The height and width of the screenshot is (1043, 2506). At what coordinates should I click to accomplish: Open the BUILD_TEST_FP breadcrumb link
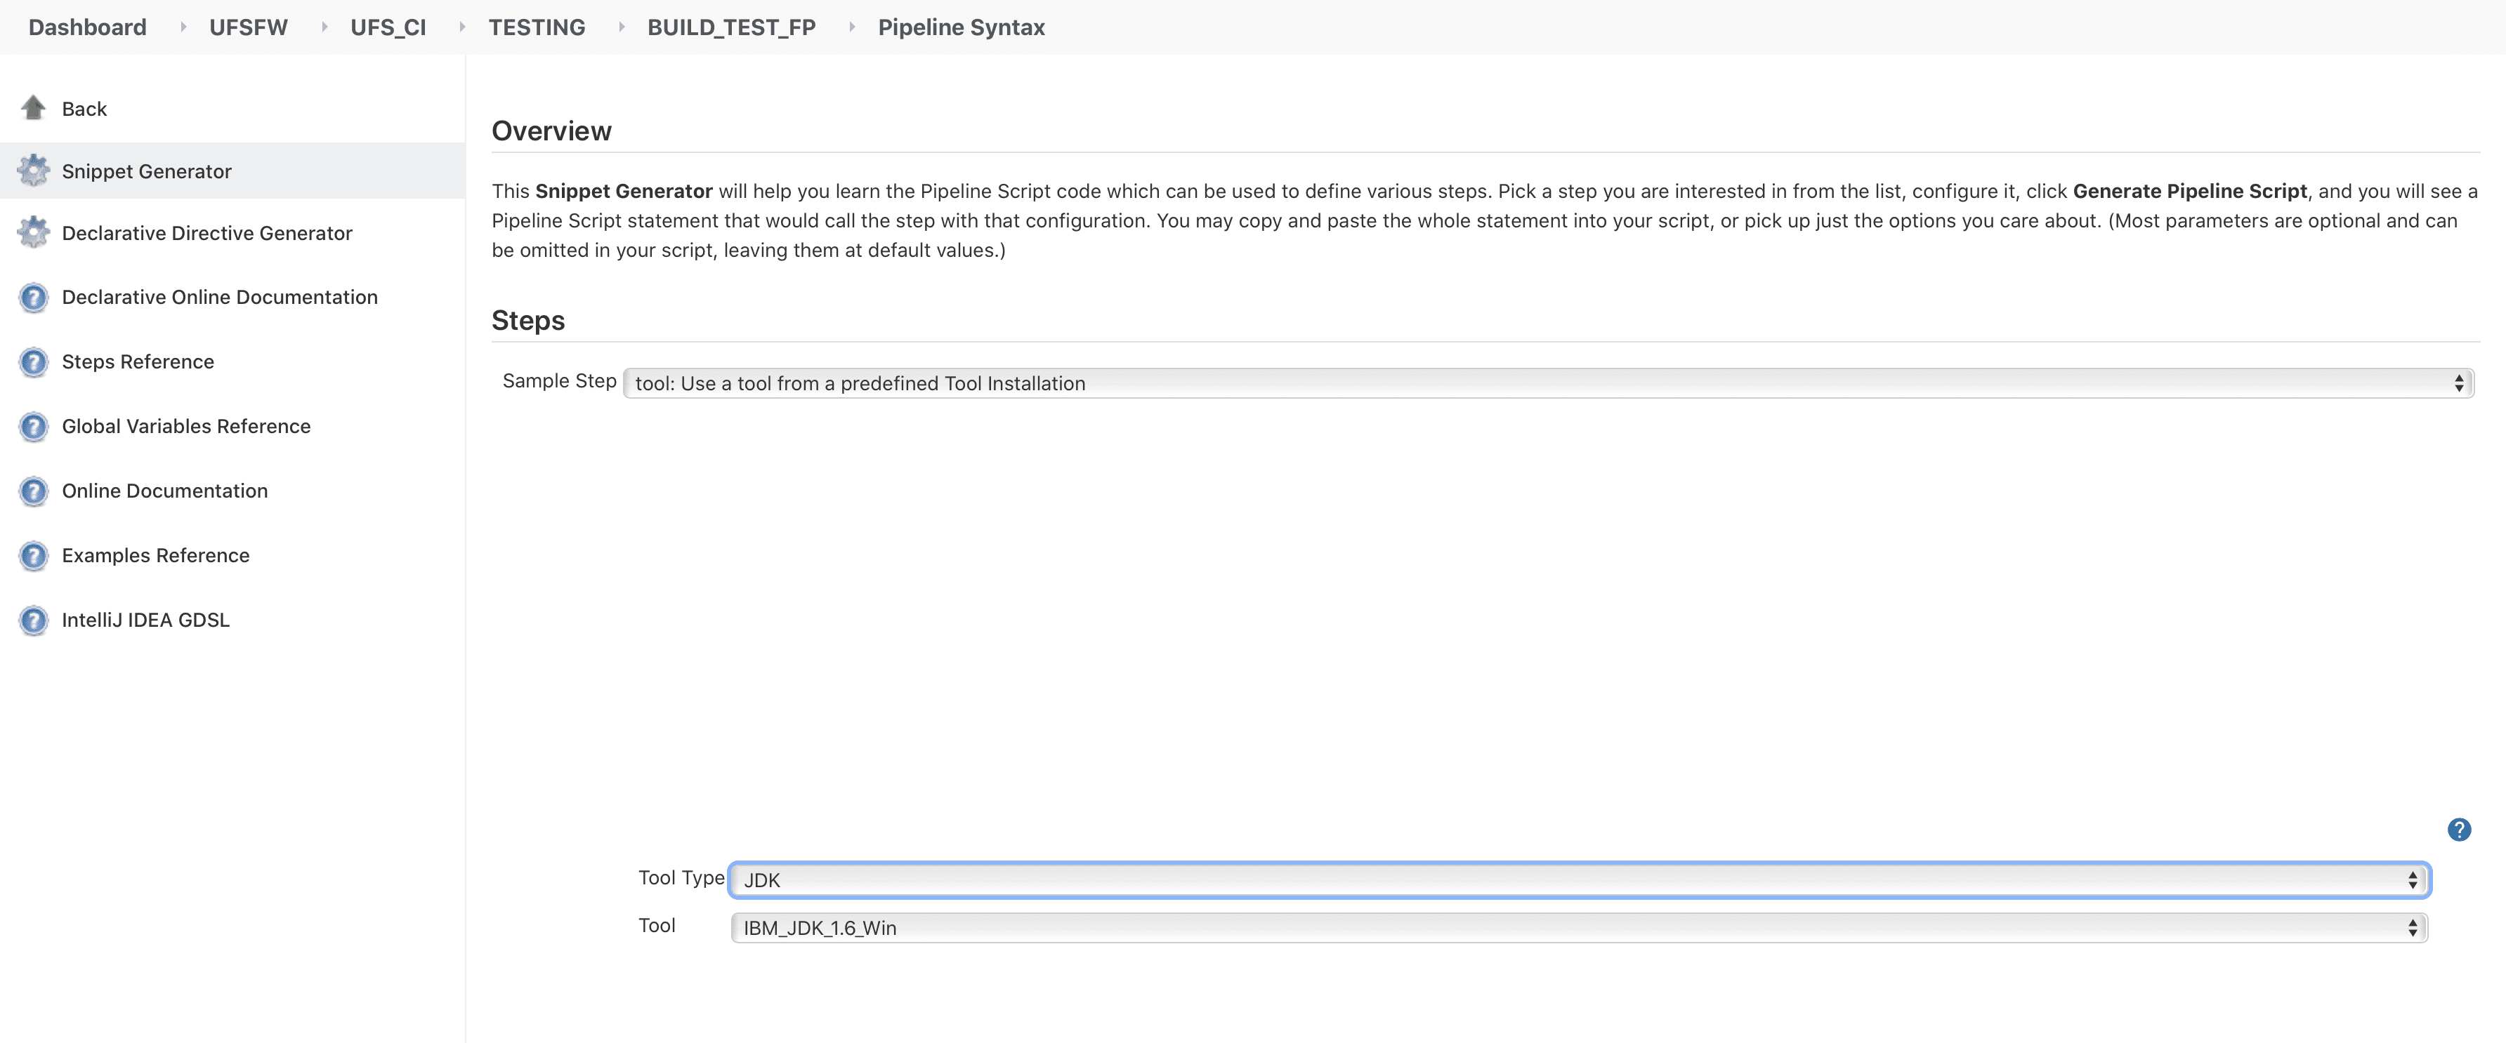[730, 27]
